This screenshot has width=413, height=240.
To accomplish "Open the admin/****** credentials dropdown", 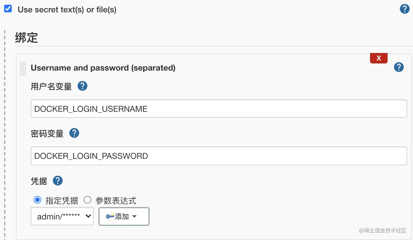I will coord(62,216).
